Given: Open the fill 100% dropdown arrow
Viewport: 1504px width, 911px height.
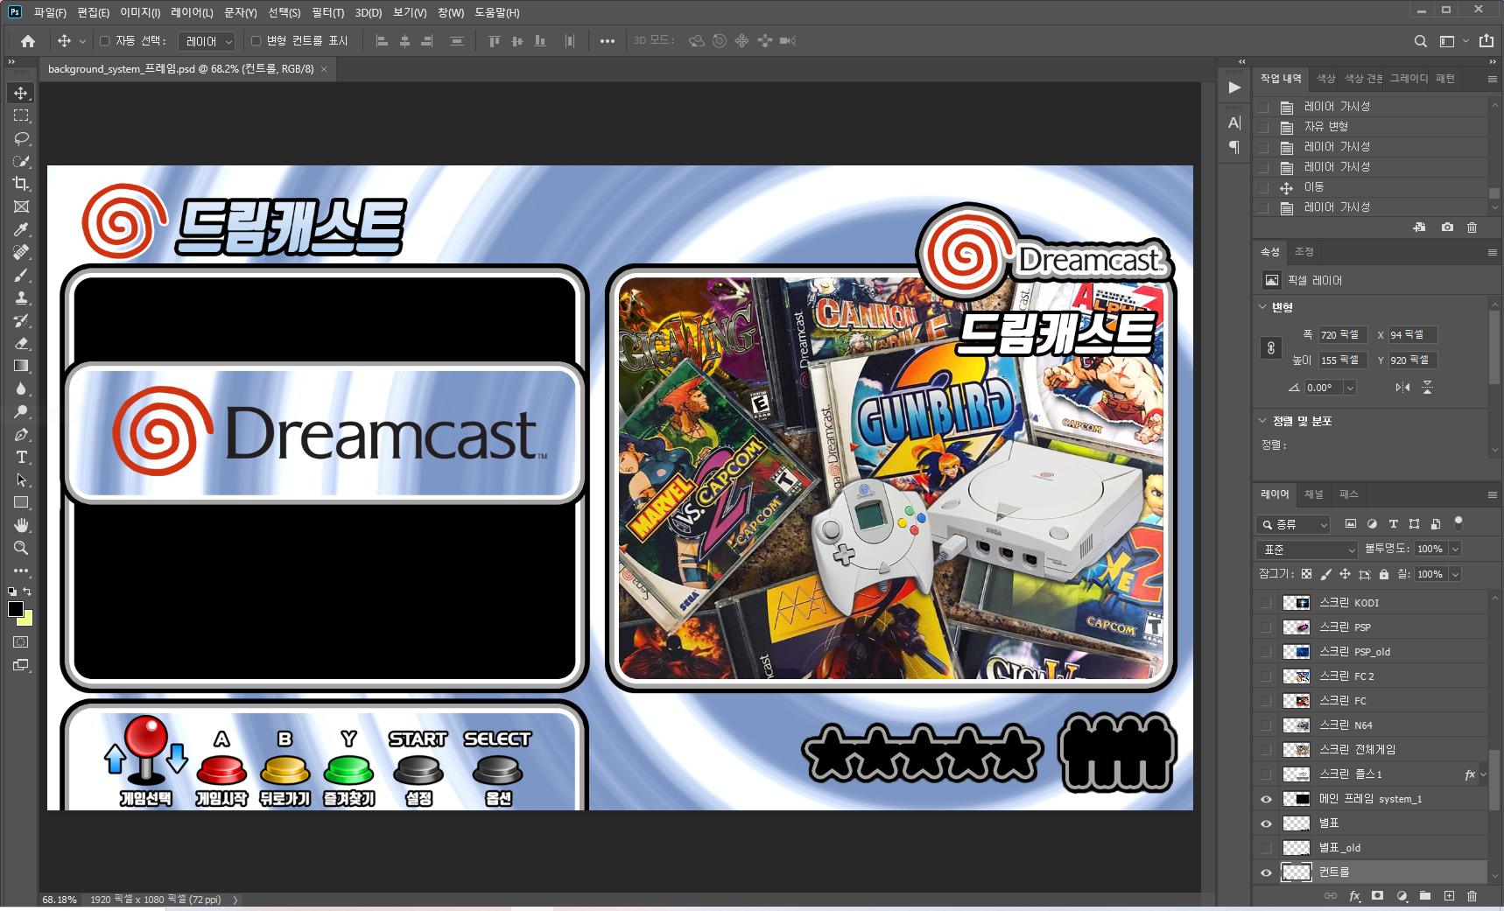Looking at the screenshot, I should click(1455, 575).
